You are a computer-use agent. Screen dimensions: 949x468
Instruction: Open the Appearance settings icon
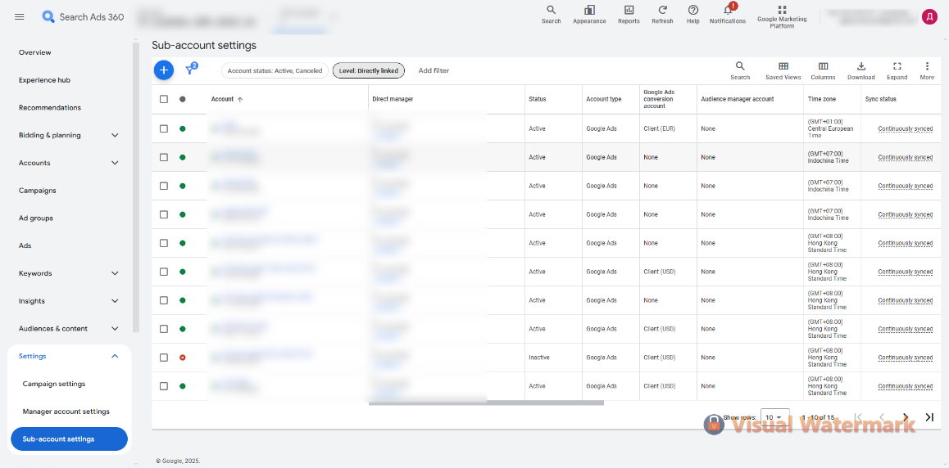click(x=589, y=15)
